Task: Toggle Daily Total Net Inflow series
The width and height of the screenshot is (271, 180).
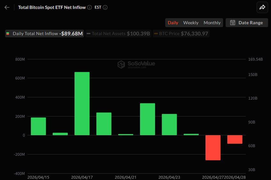Action: (44, 34)
